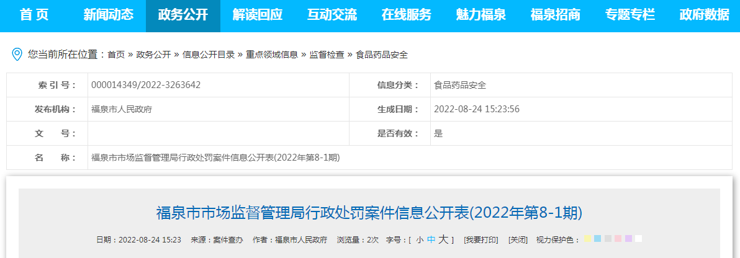Screen dimensions: 740x258
Task: Navigate to 监督检查 breadcrumb
Action: [327, 55]
